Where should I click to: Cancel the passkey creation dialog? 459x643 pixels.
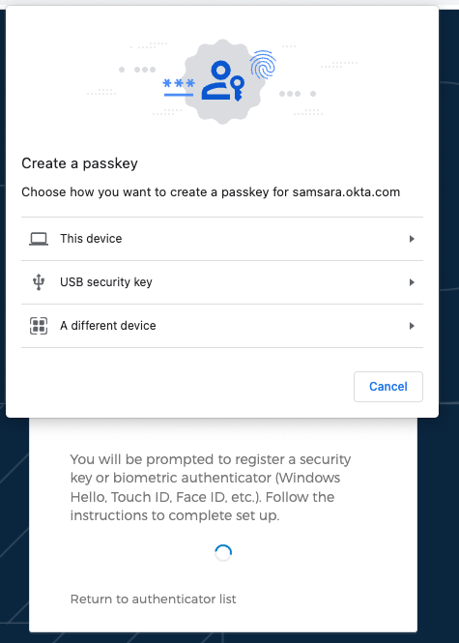(x=388, y=387)
